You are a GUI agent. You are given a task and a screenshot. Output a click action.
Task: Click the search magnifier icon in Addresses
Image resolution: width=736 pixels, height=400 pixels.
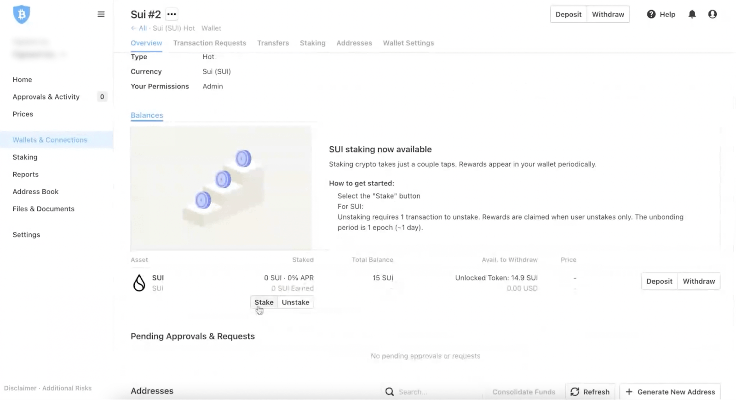click(x=390, y=392)
